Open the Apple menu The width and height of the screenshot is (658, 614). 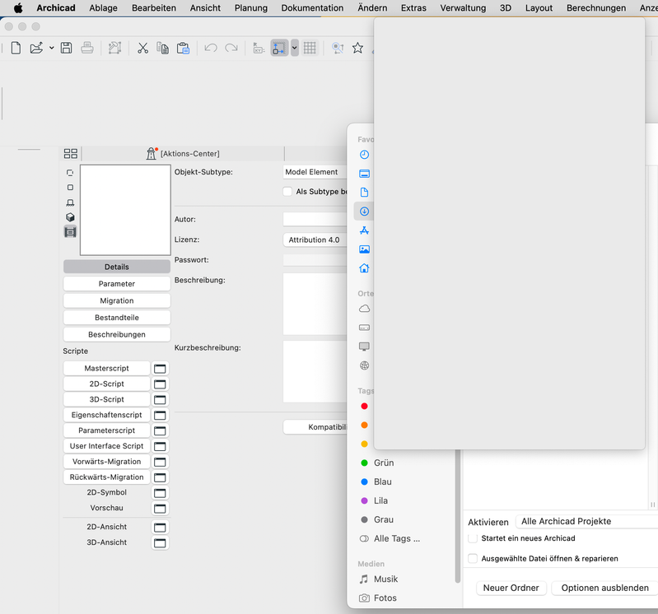[18, 8]
